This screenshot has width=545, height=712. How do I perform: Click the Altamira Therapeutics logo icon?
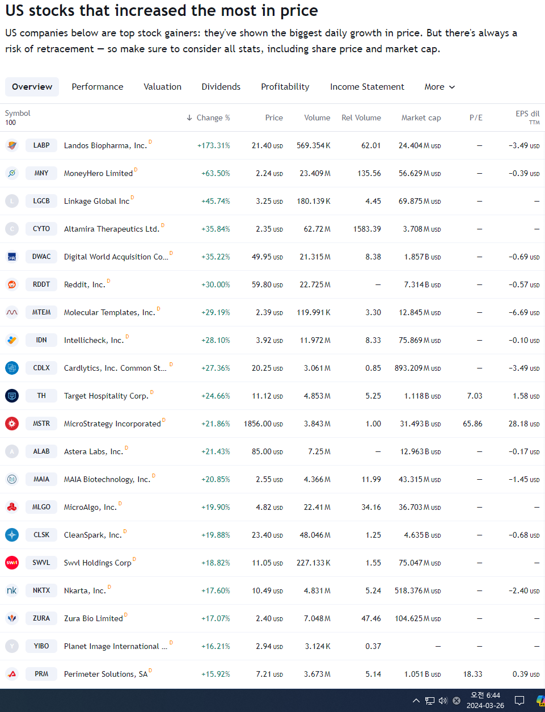coord(12,229)
